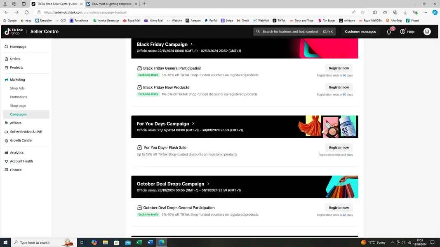Click the Finance sidebar icon

coord(7,170)
